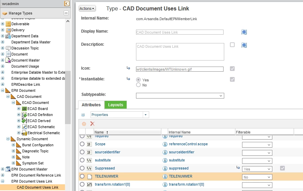
Task: Open the sourceIdentifier attribute link
Action: pyautogui.click(x=107, y=152)
